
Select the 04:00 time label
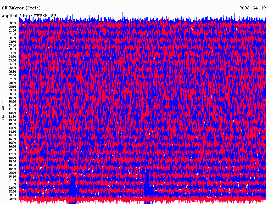pos(12,53)
